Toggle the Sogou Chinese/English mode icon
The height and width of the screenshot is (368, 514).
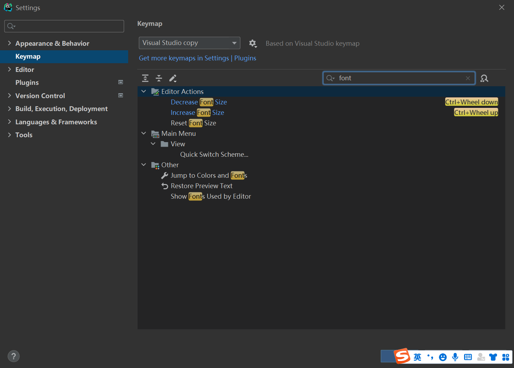click(418, 357)
